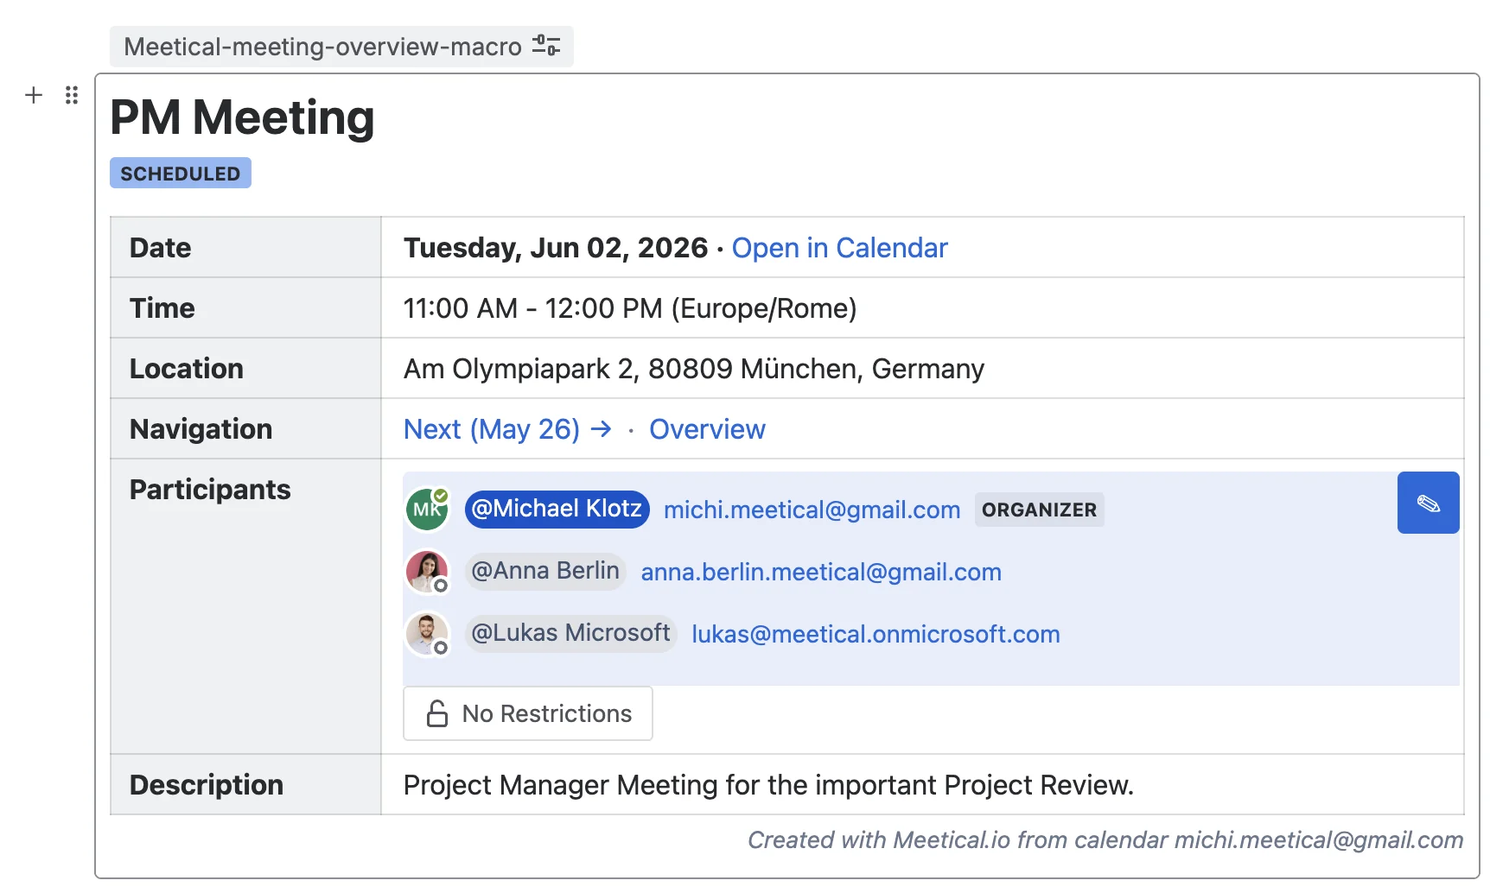Click the ORGANIZER badge
This screenshot has height=893, width=1490.
[x=1039, y=510]
